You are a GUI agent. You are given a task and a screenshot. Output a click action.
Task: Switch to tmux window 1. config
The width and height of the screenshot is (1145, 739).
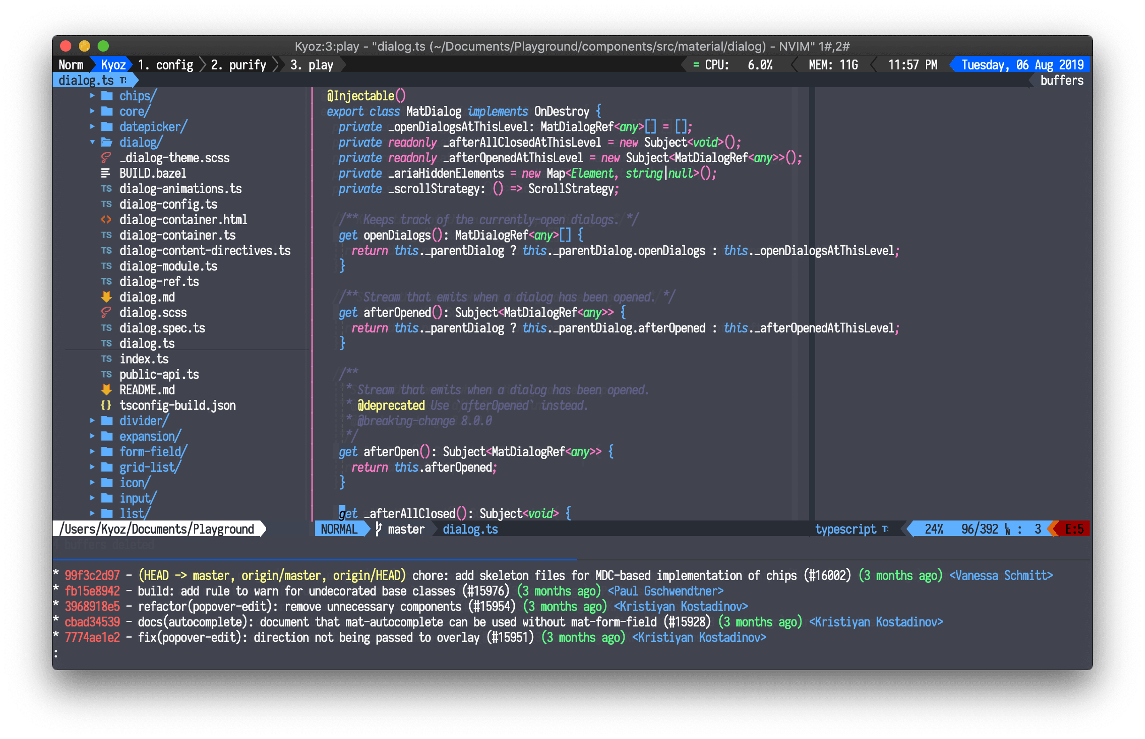pyautogui.click(x=165, y=65)
